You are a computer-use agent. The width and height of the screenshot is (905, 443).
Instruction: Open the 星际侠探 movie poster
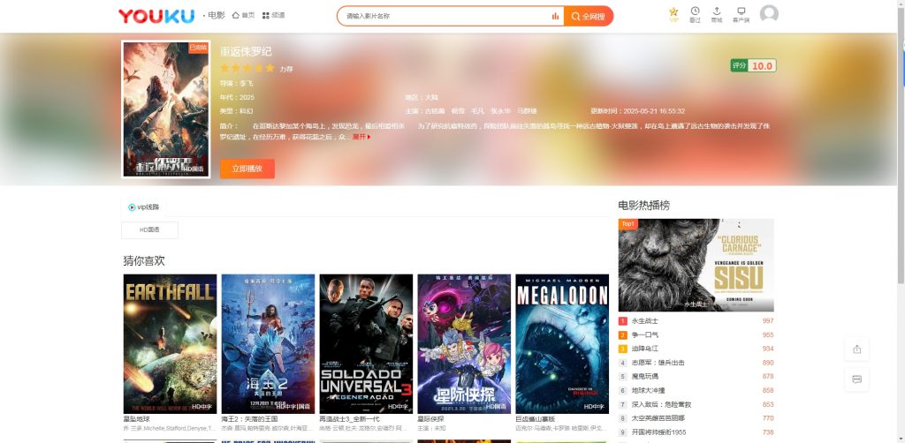click(465, 344)
